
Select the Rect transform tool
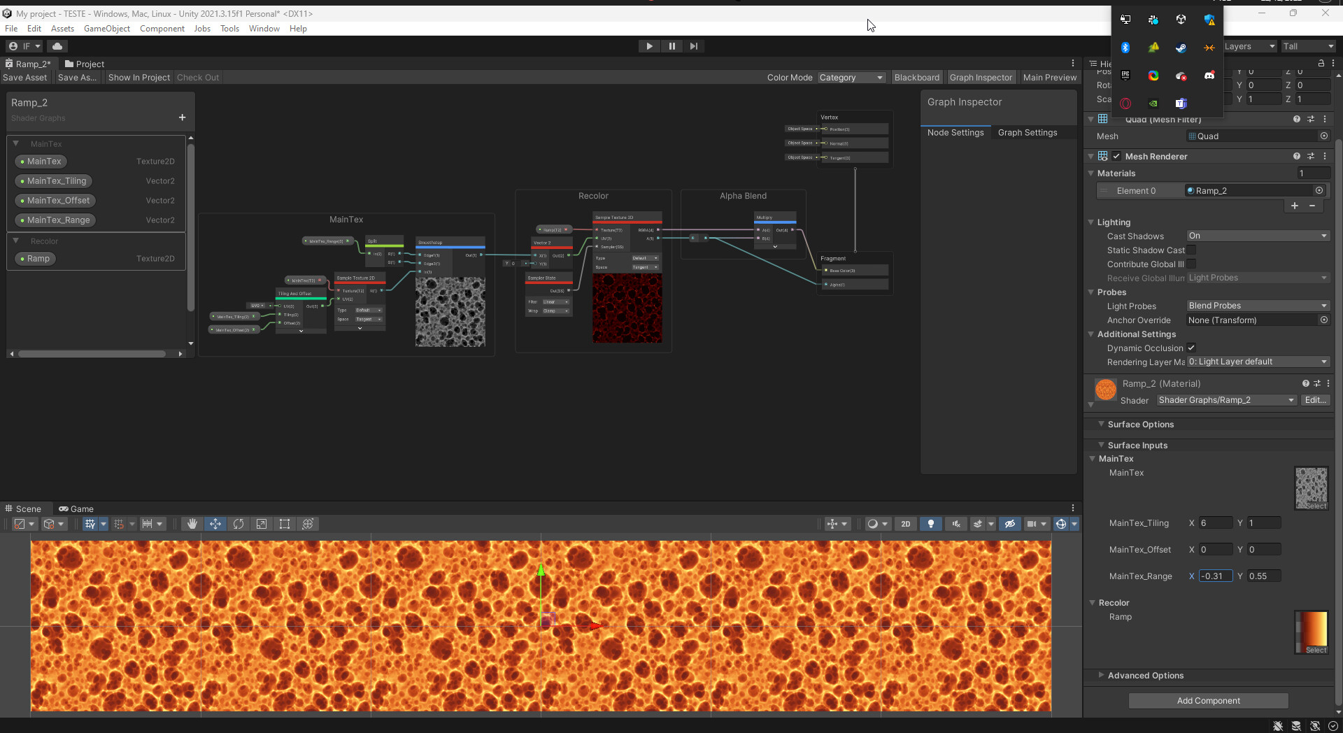click(x=285, y=524)
